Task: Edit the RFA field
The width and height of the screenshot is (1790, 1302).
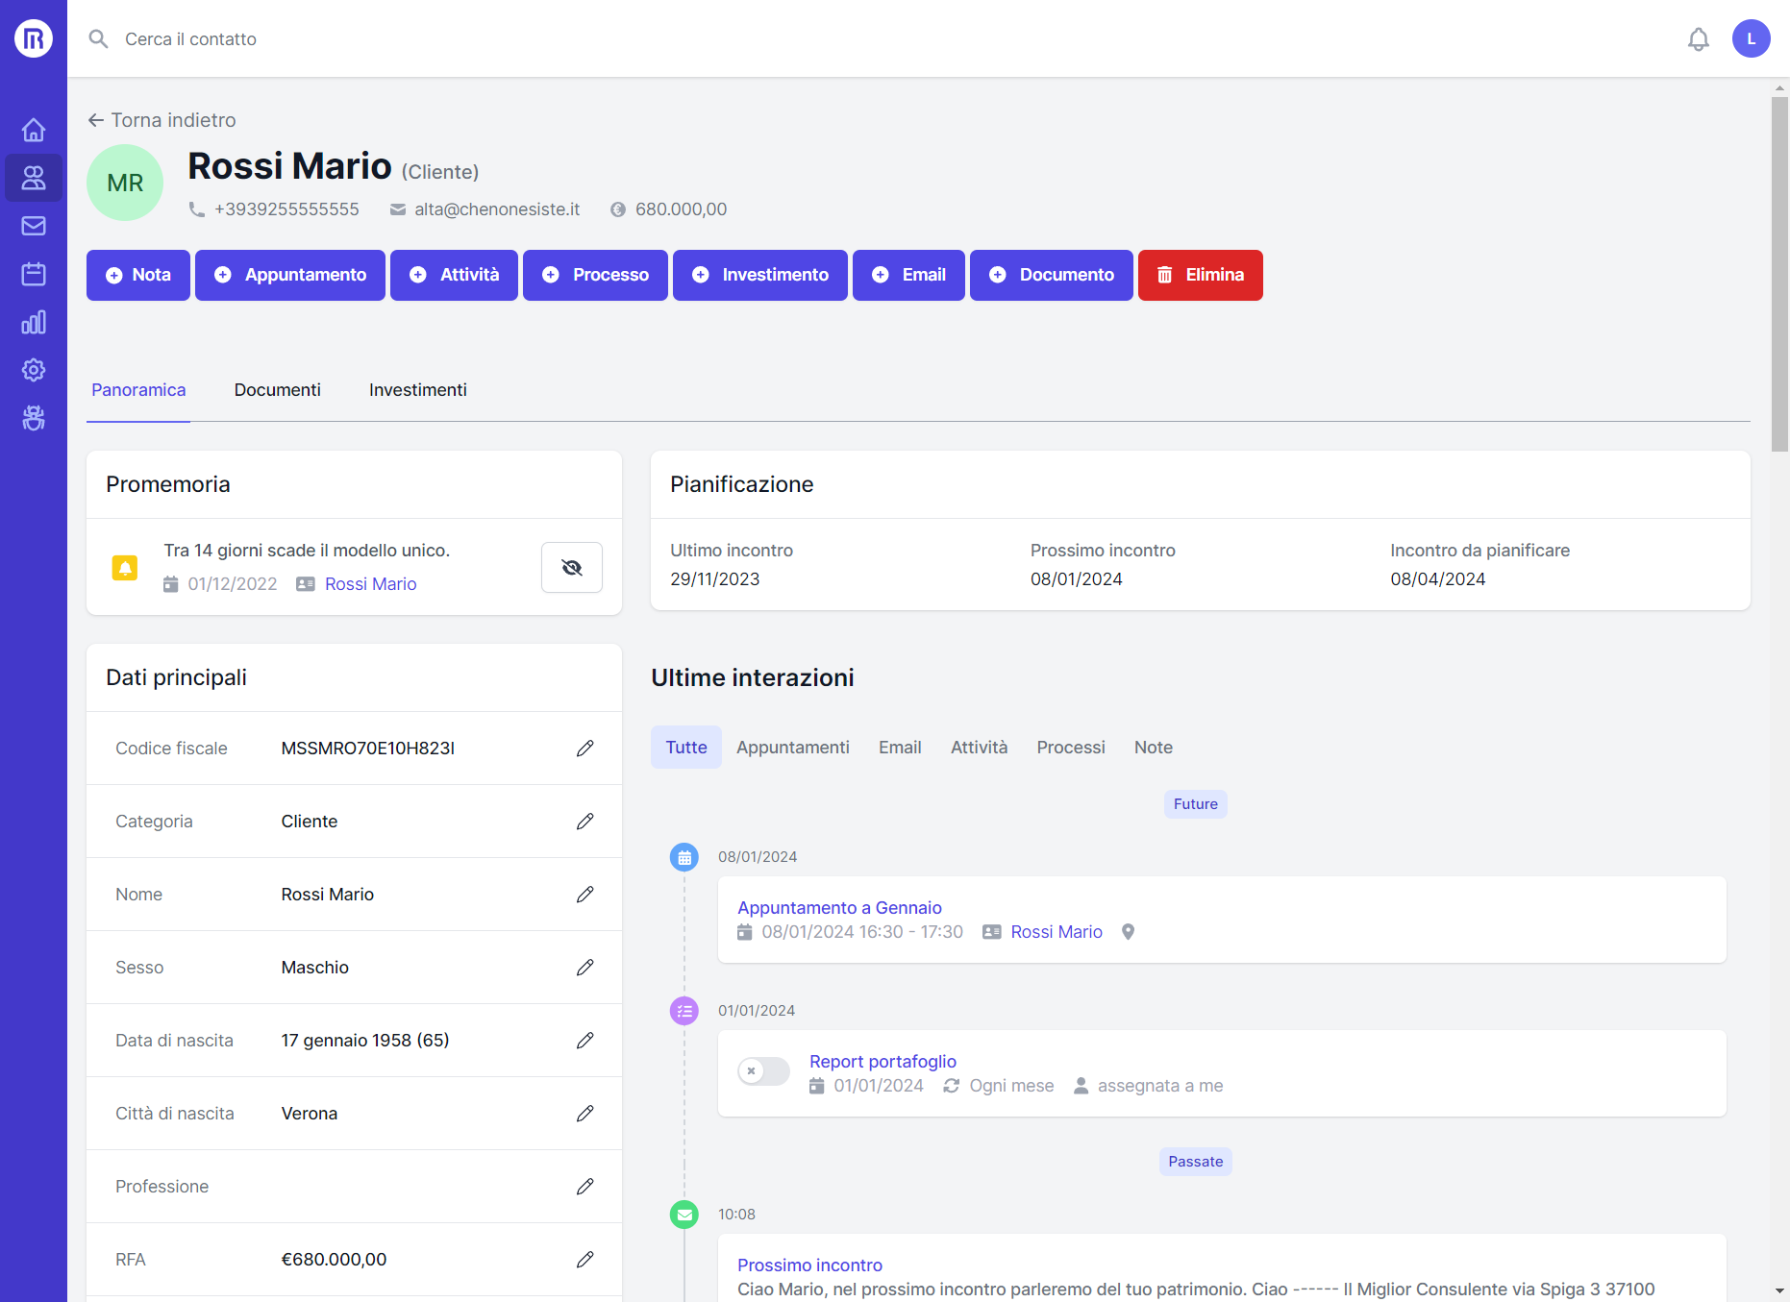Action: [584, 1260]
